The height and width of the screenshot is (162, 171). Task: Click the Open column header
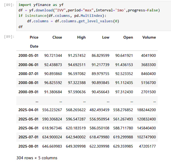(128, 37)
